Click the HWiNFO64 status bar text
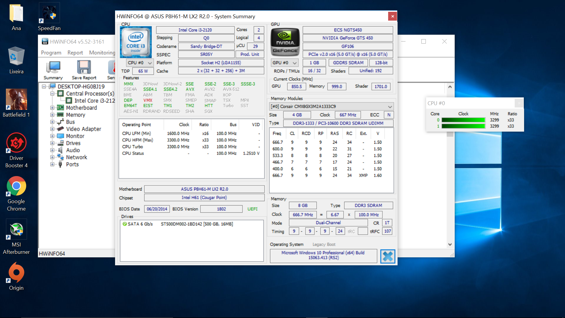Viewport: 565px width, 318px height. click(x=52, y=254)
